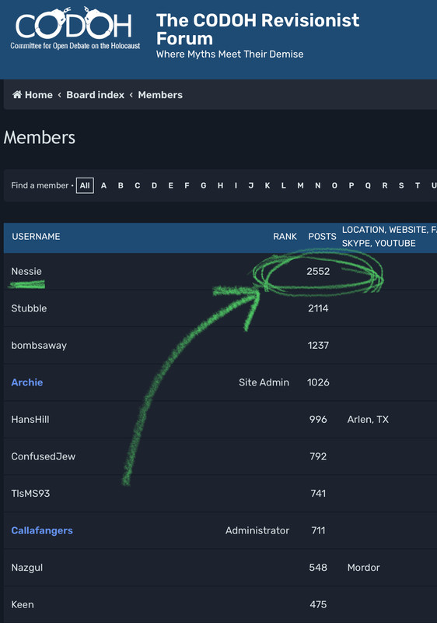The image size is (437, 623).
Task: Click the Site Admin rank text
Action: pos(264,382)
